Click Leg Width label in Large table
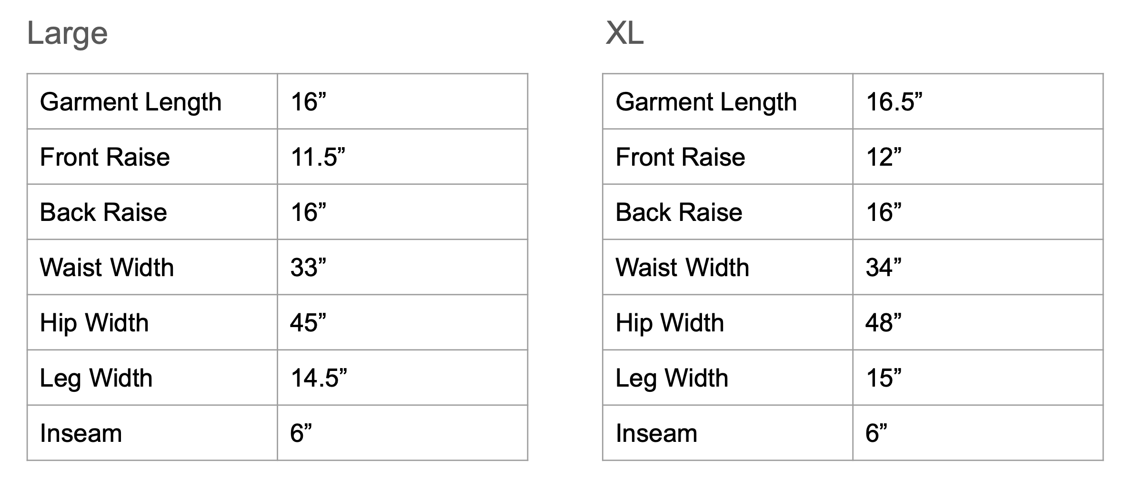The width and height of the screenshot is (1125, 479). click(96, 379)
